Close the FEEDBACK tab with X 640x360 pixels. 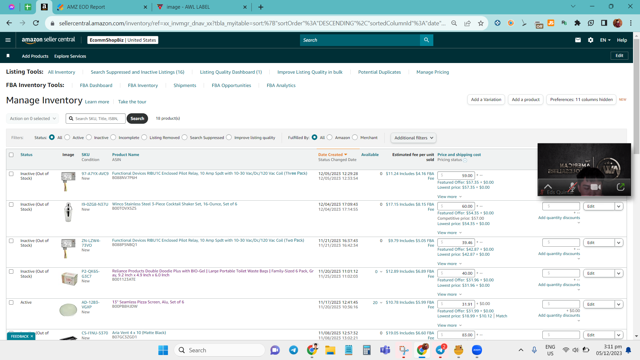tap(32, 336)
